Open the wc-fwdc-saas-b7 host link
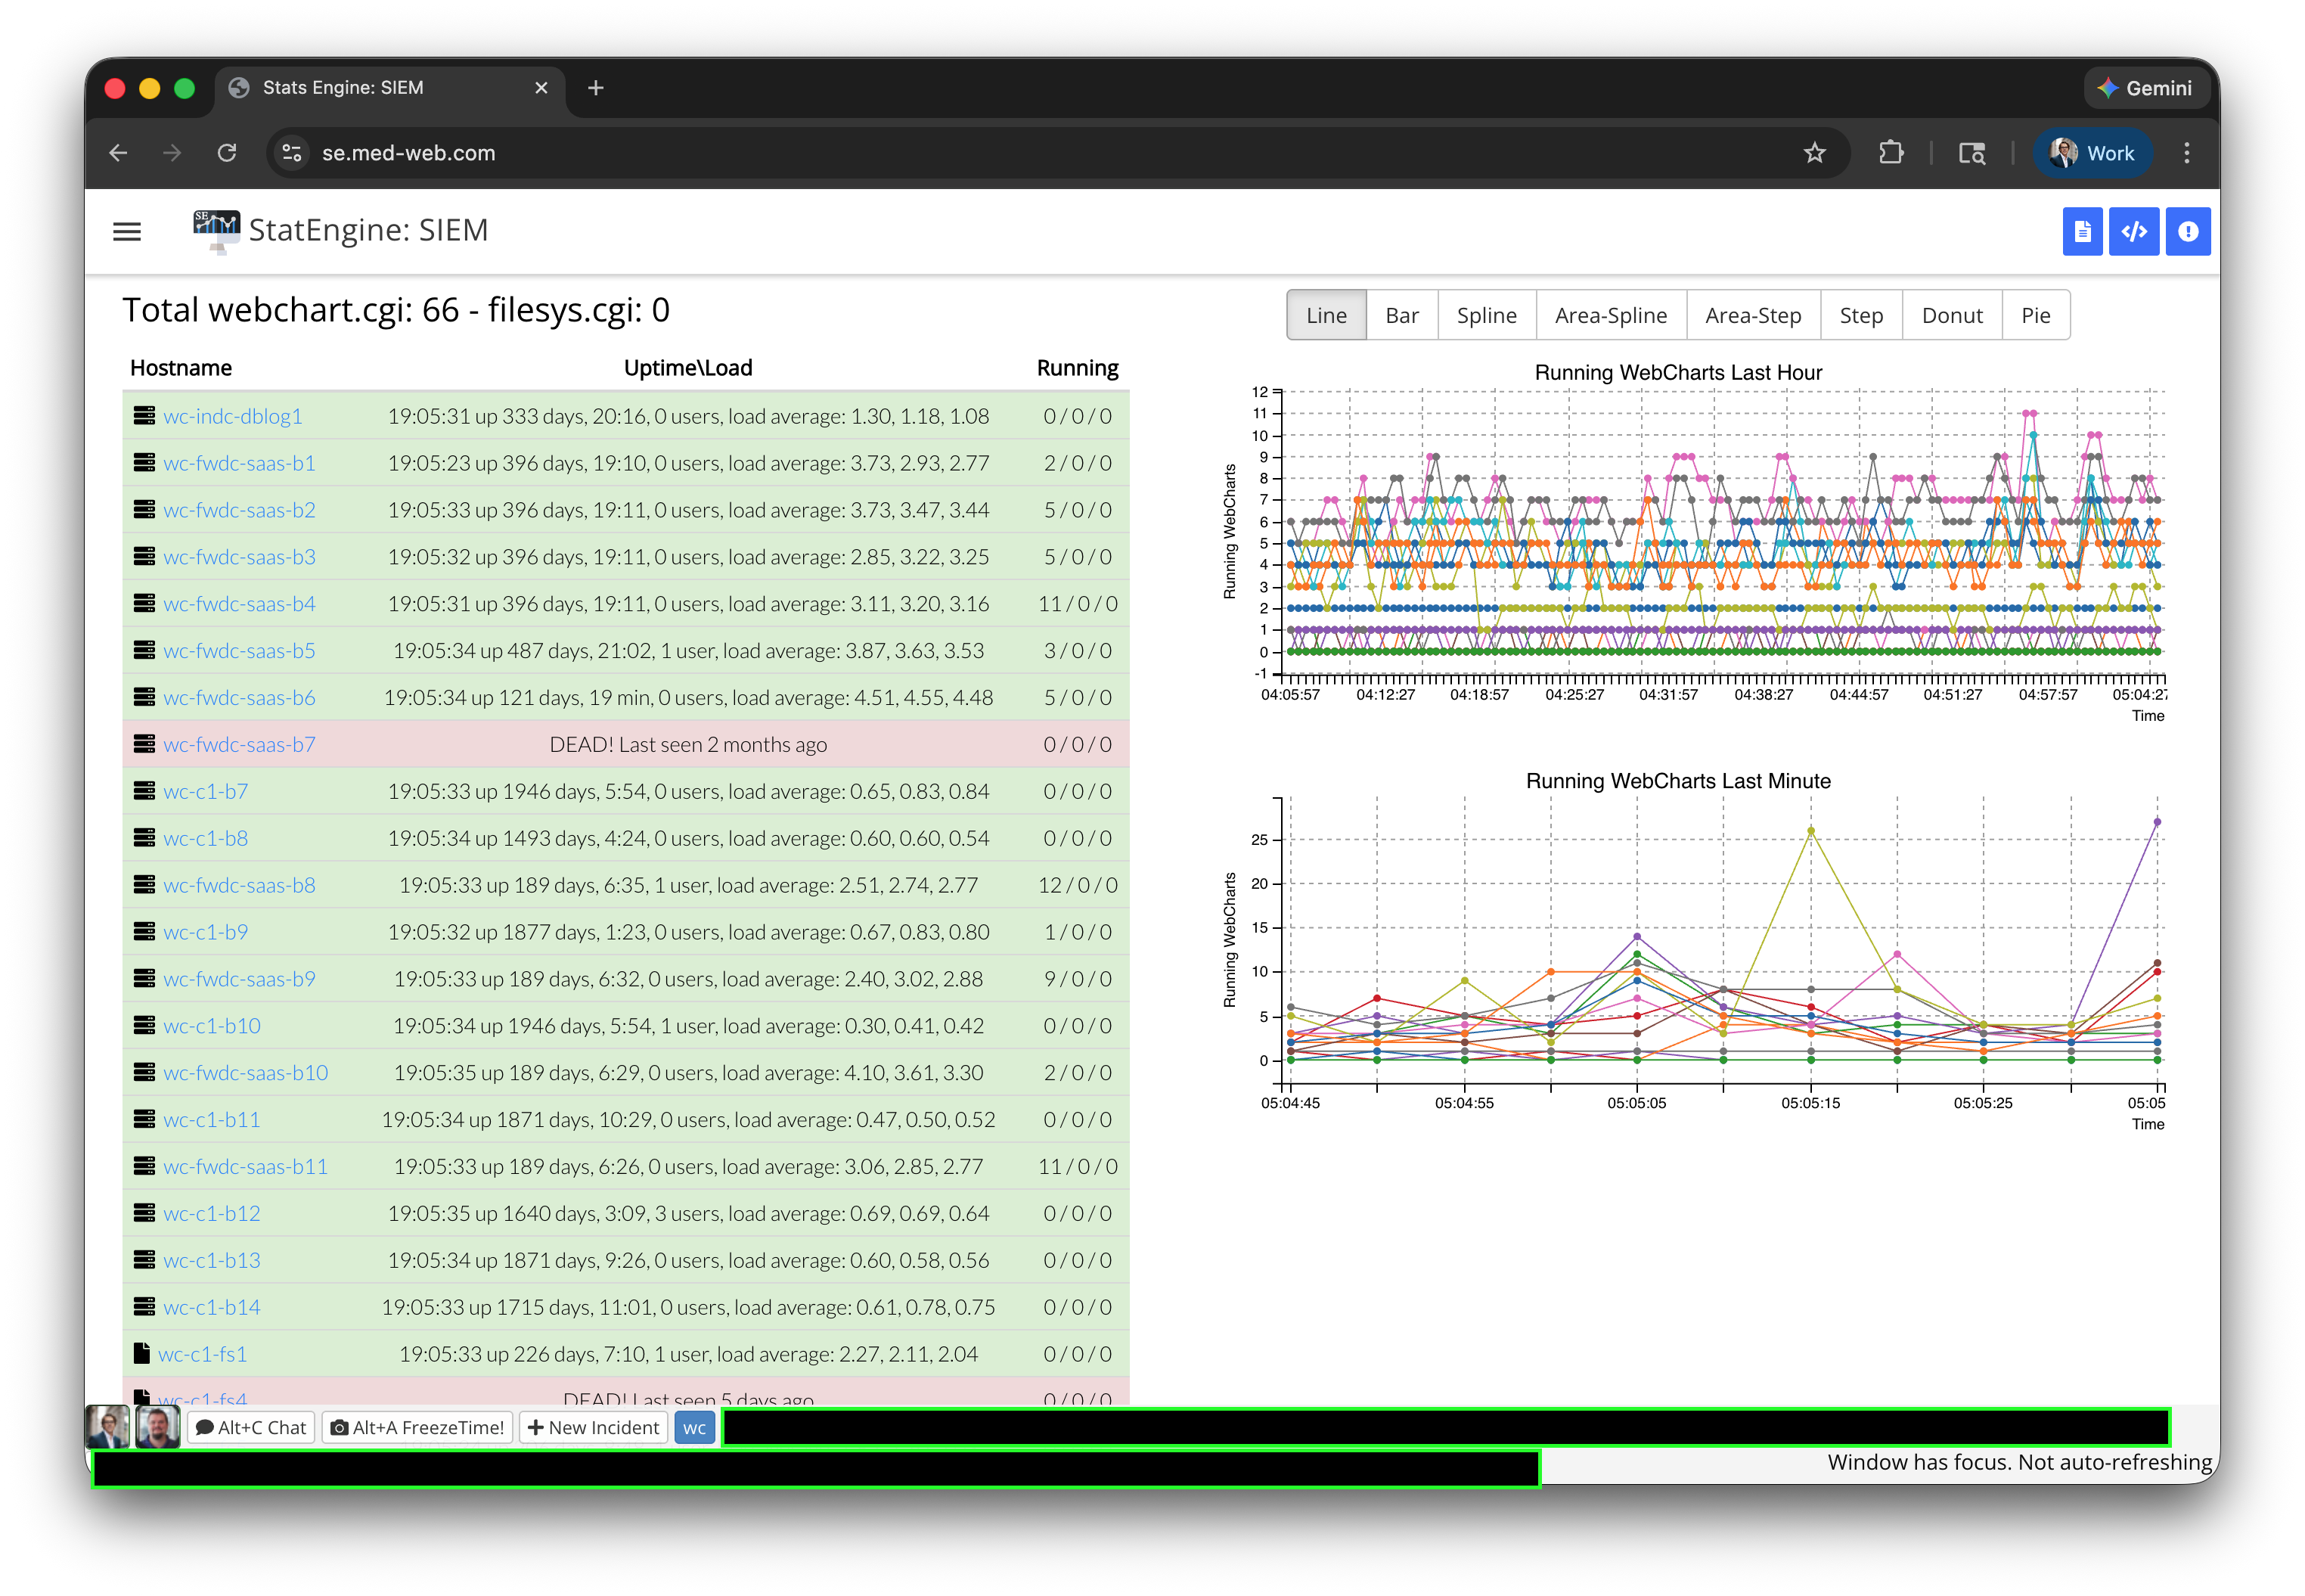This screenshot has width=2305, height=1596. click(239, 744)
